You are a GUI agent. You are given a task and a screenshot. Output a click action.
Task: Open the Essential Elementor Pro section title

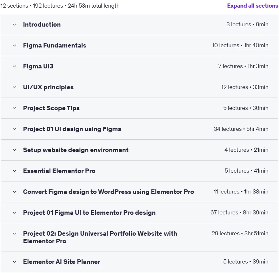59,171
